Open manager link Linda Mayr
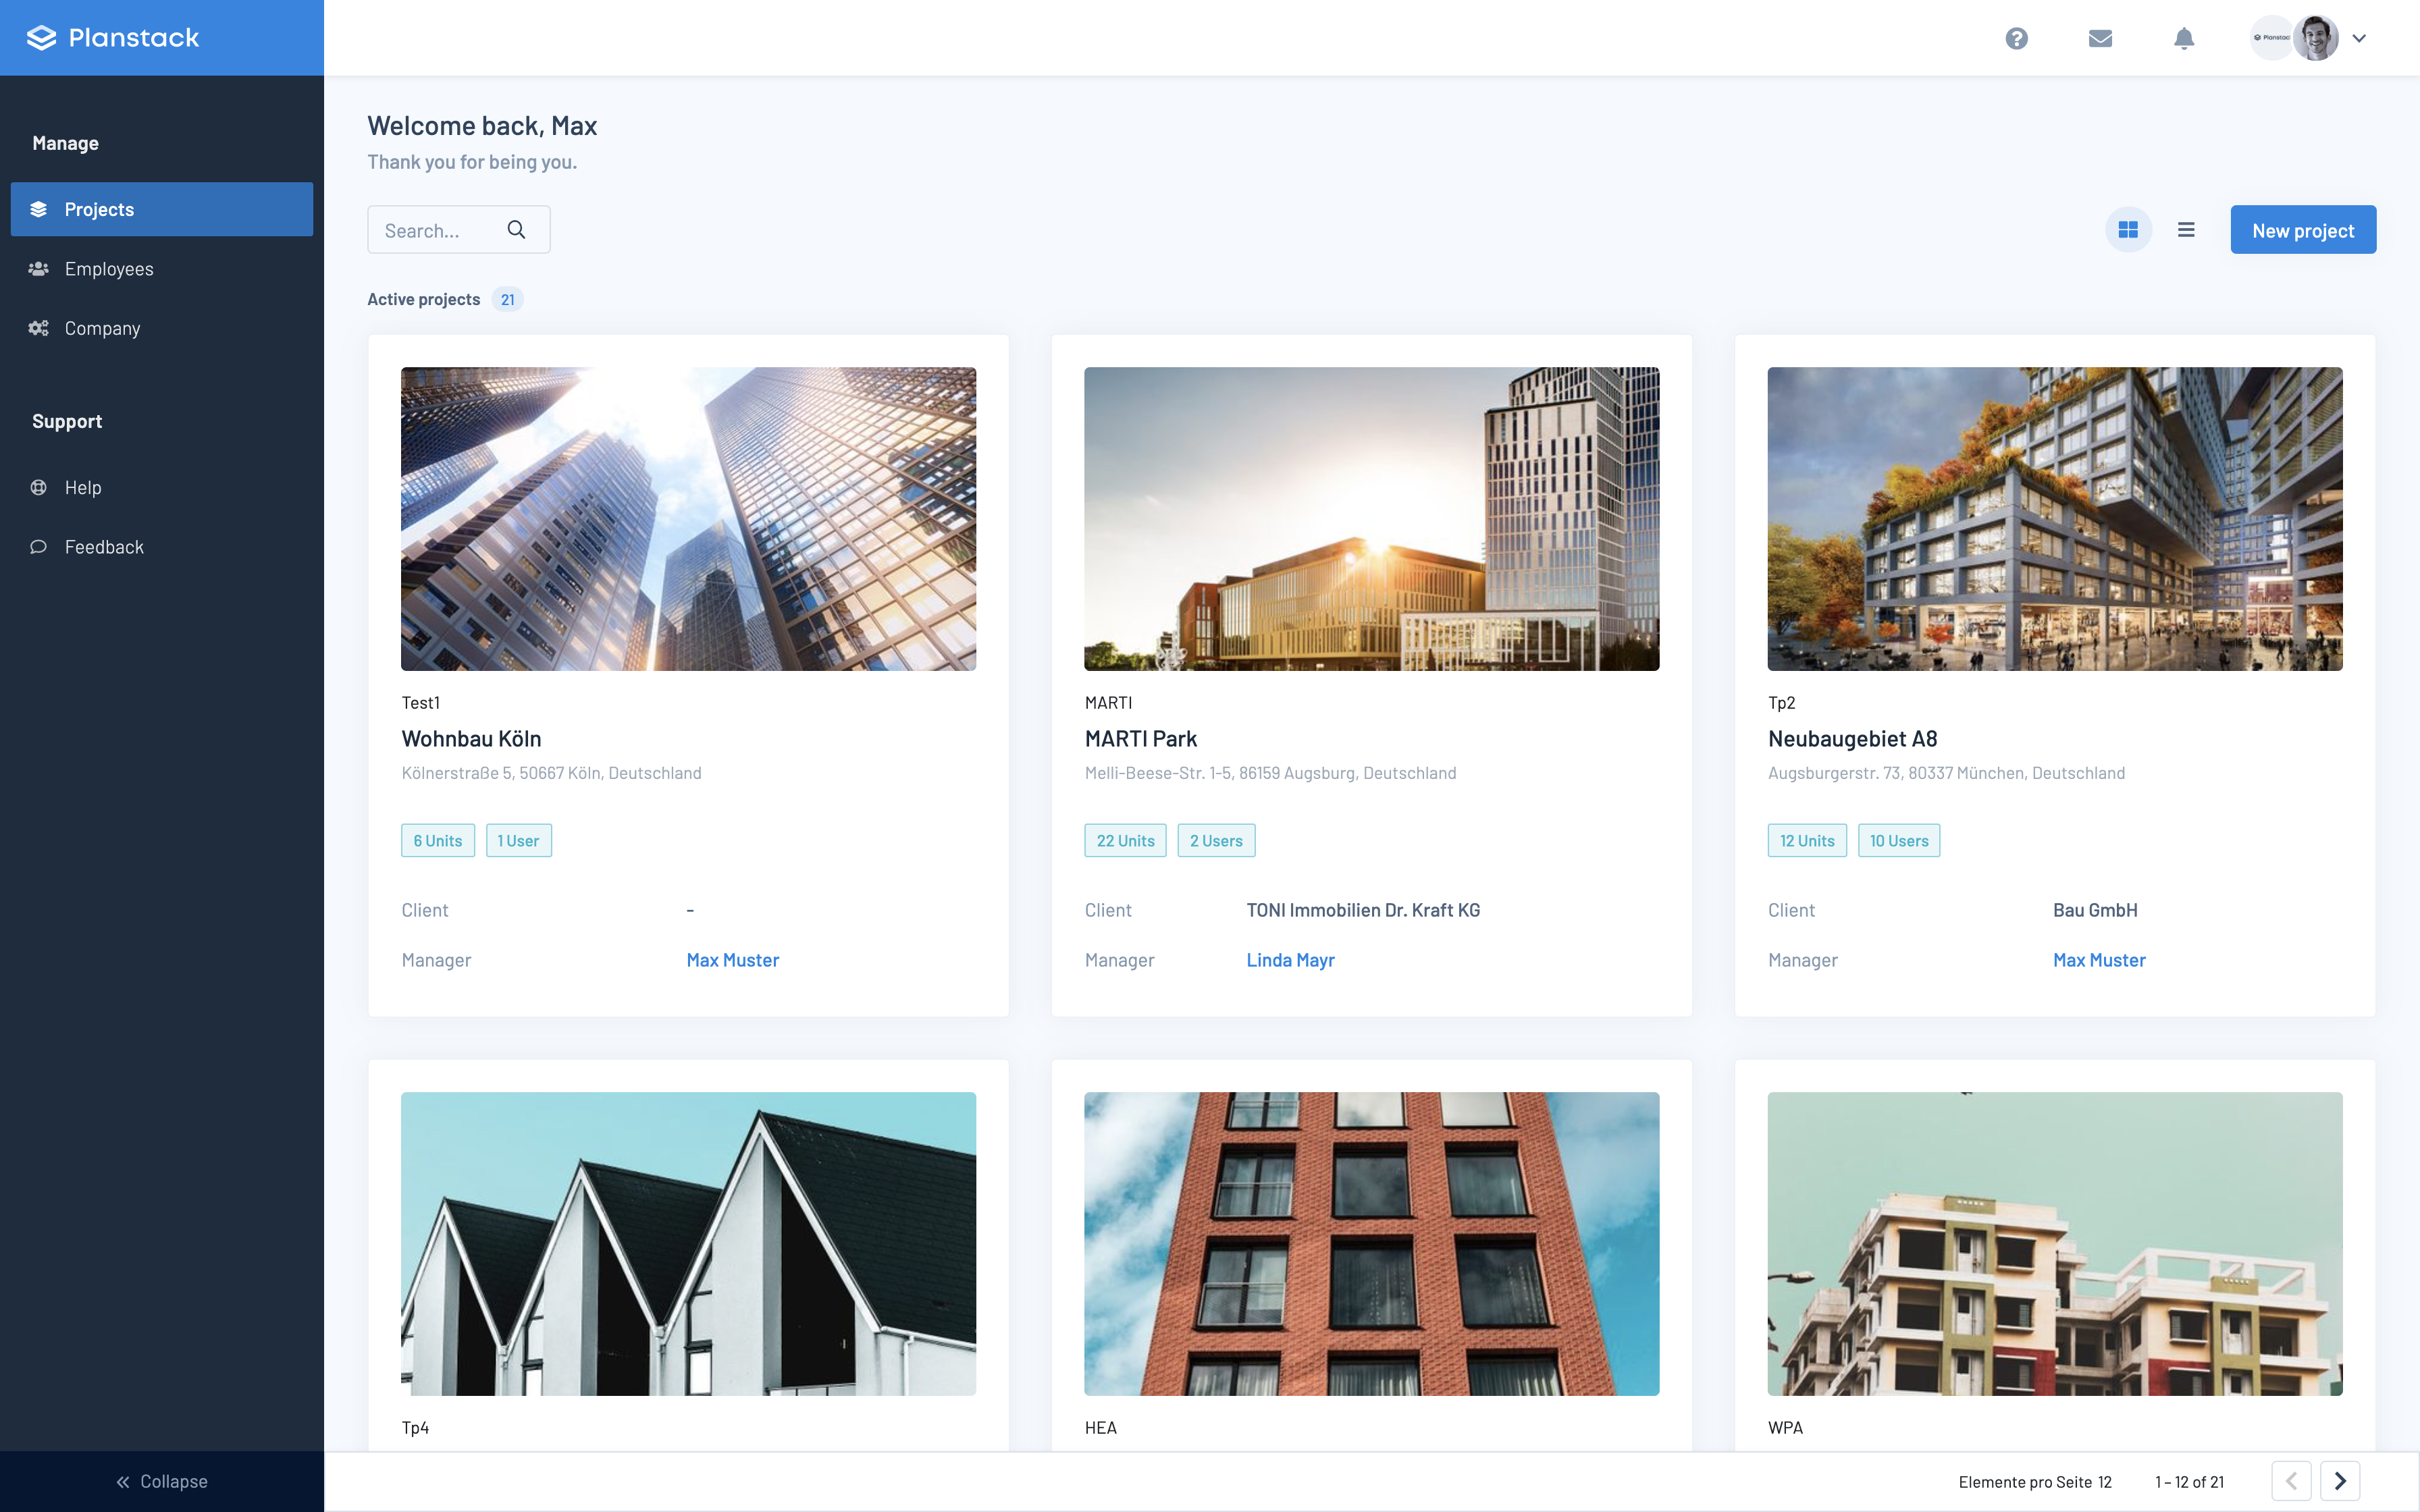This screenshot has width=2420, height=1512. coord(1290,960)
